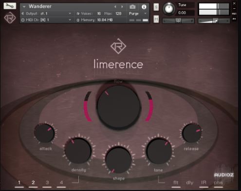The image size is (241, 191).
Task: Toggle the IR reverb effect
Action: pyautogui.click(x=204, y=183)
